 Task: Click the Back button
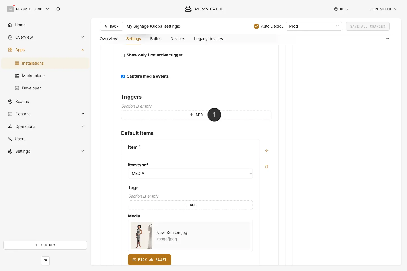click(x=111, y=26)
